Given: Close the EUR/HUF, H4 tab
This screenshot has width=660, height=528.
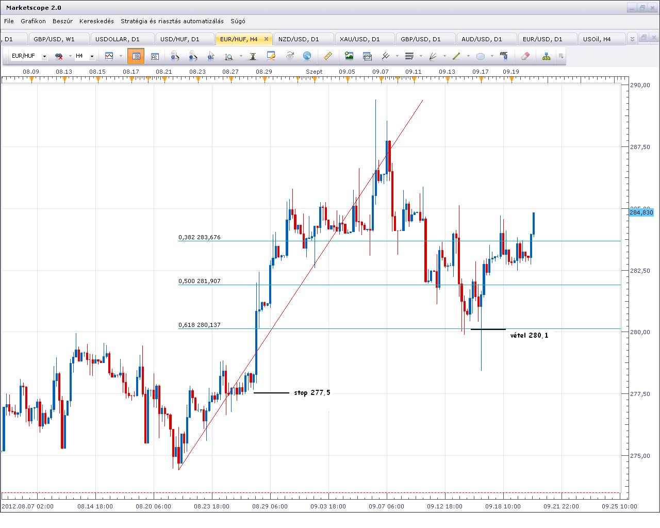Looking at the screenshot, I should point(267,39).
